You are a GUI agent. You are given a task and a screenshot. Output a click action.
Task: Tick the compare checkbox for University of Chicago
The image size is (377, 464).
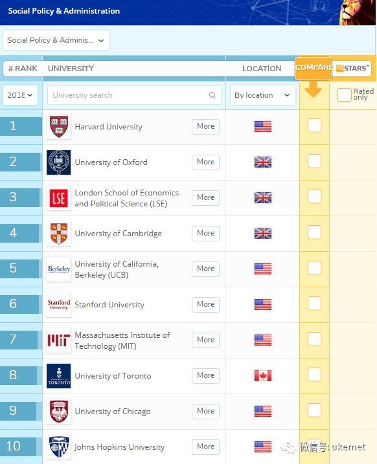pos(315,410)
